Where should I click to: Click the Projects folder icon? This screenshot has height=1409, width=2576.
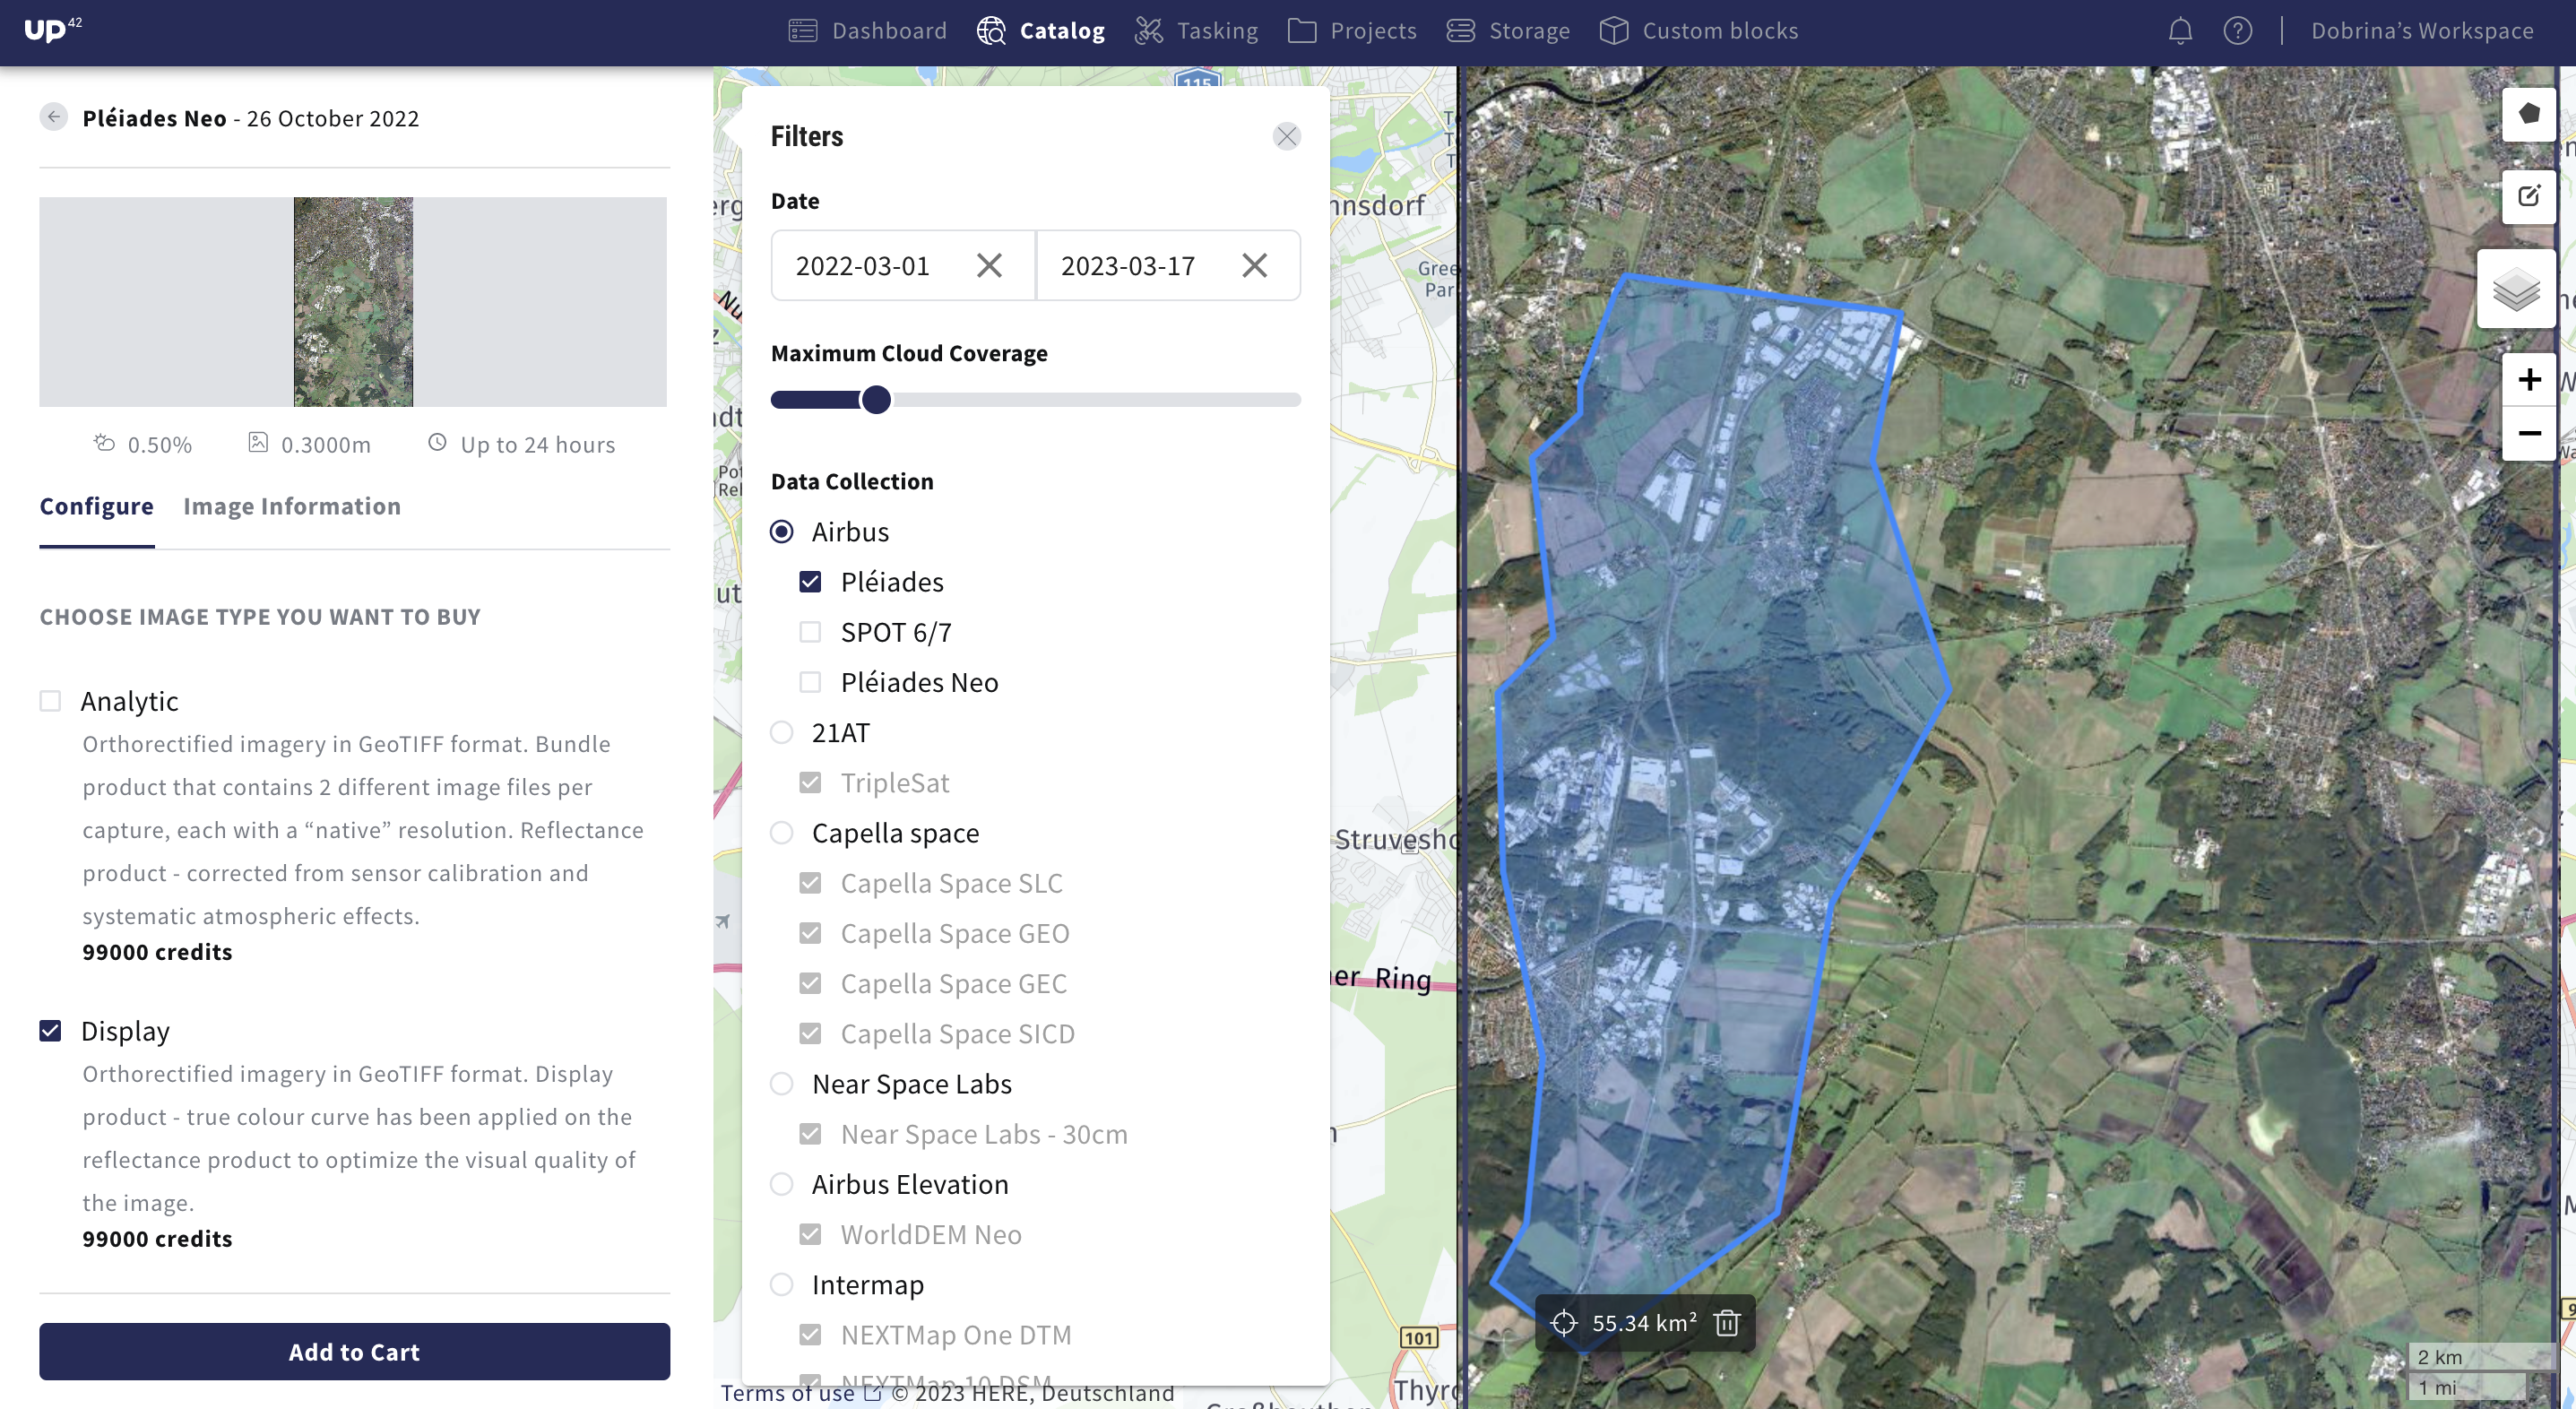(1302, 31)
